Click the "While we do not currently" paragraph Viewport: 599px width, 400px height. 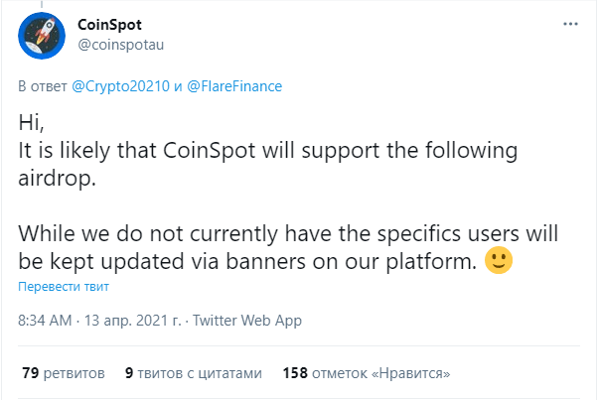(288, 247)
